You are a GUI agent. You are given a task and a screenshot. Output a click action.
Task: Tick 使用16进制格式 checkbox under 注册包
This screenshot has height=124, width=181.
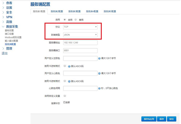[65, 66]
